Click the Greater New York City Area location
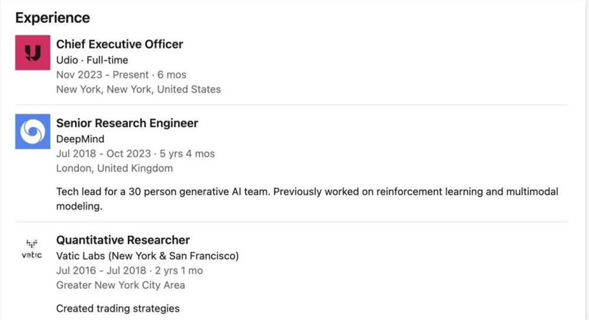The image size is (589, 320). [x=120, y=285]
